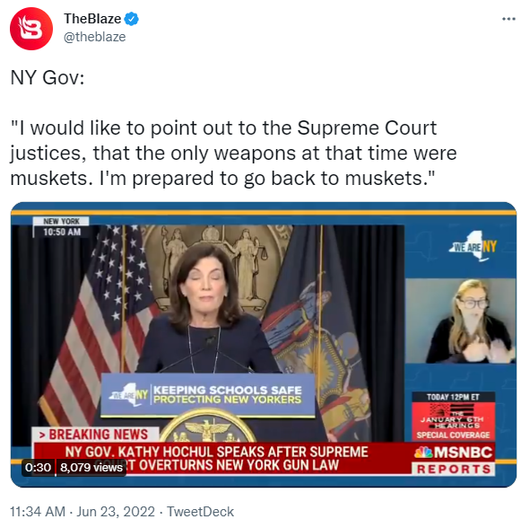Click the New York 10:50 AM time label
This screenshot has width=530, height=528.
[61, 227]
